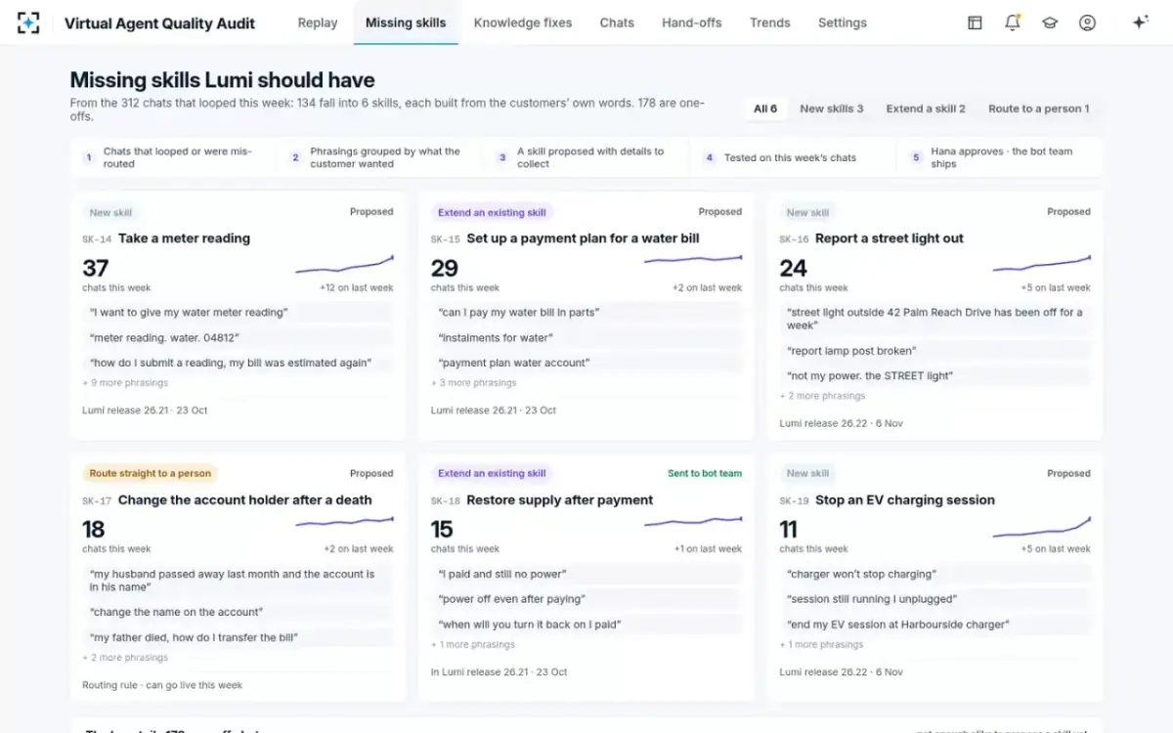Select phrase "change the name on the account"
Image resolution: width=1173 pixels, height=733 pixels.
(239, 613)
